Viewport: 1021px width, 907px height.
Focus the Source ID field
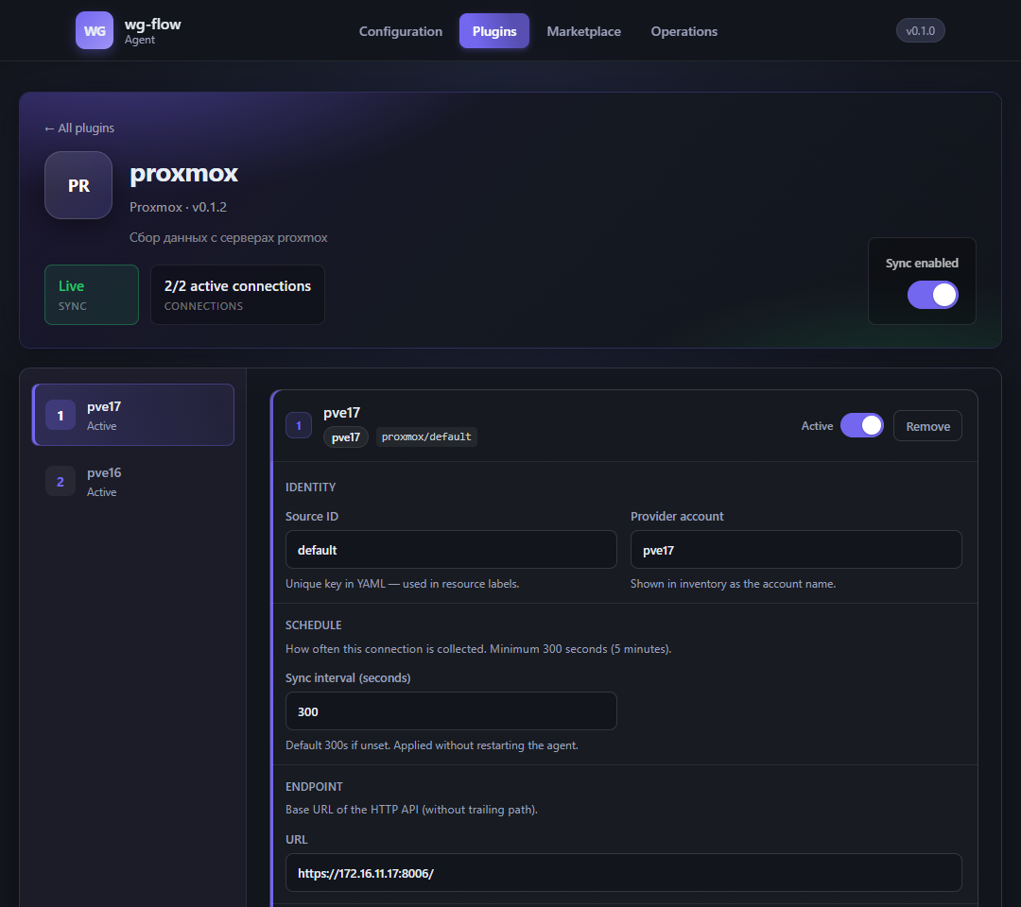click(x=451, y=550)
